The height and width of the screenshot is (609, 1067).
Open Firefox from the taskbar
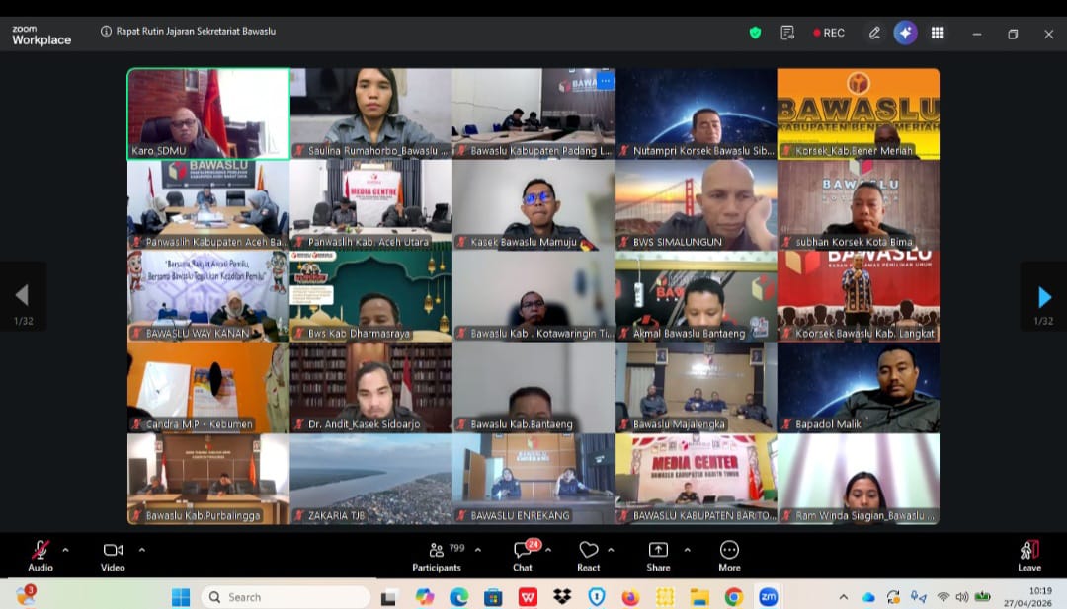(x=630, y=597)
